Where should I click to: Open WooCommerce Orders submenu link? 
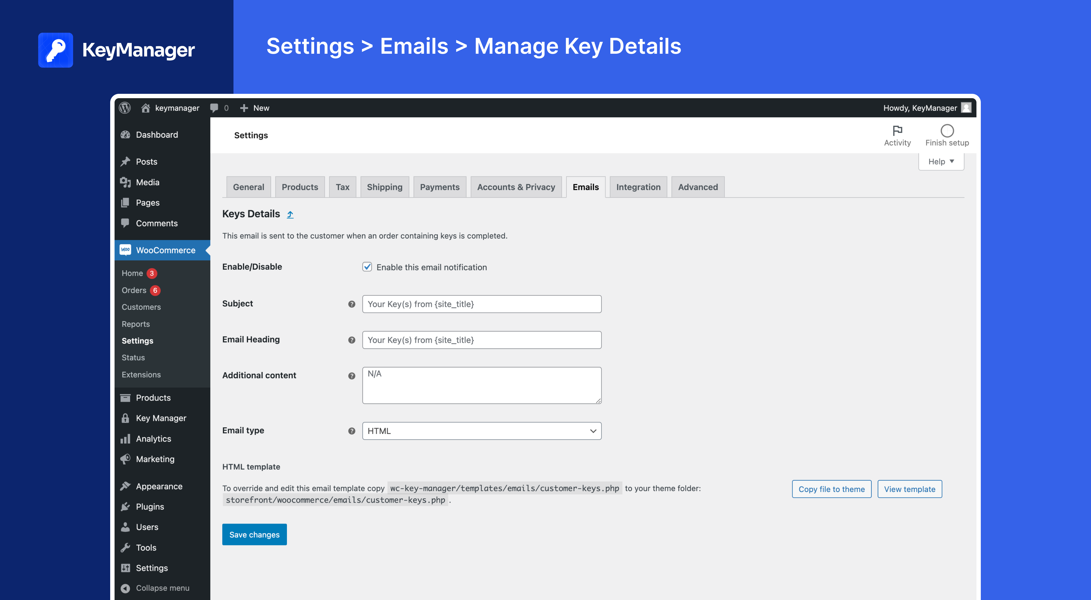pyautogui.click(x=134, y=290)
